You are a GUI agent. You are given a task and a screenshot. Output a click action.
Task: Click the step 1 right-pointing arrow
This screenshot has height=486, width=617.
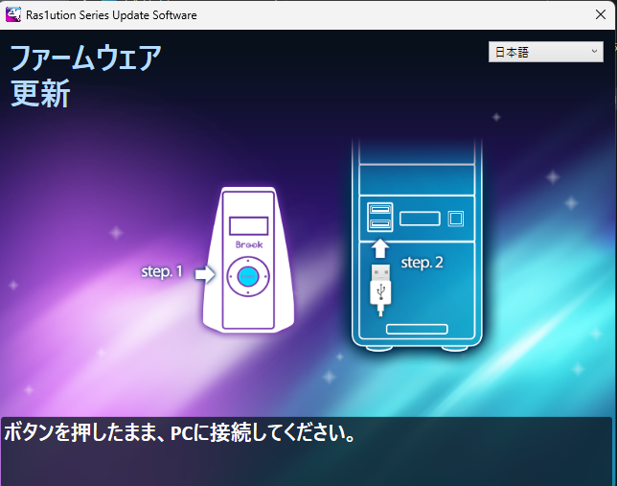point(205,274)
